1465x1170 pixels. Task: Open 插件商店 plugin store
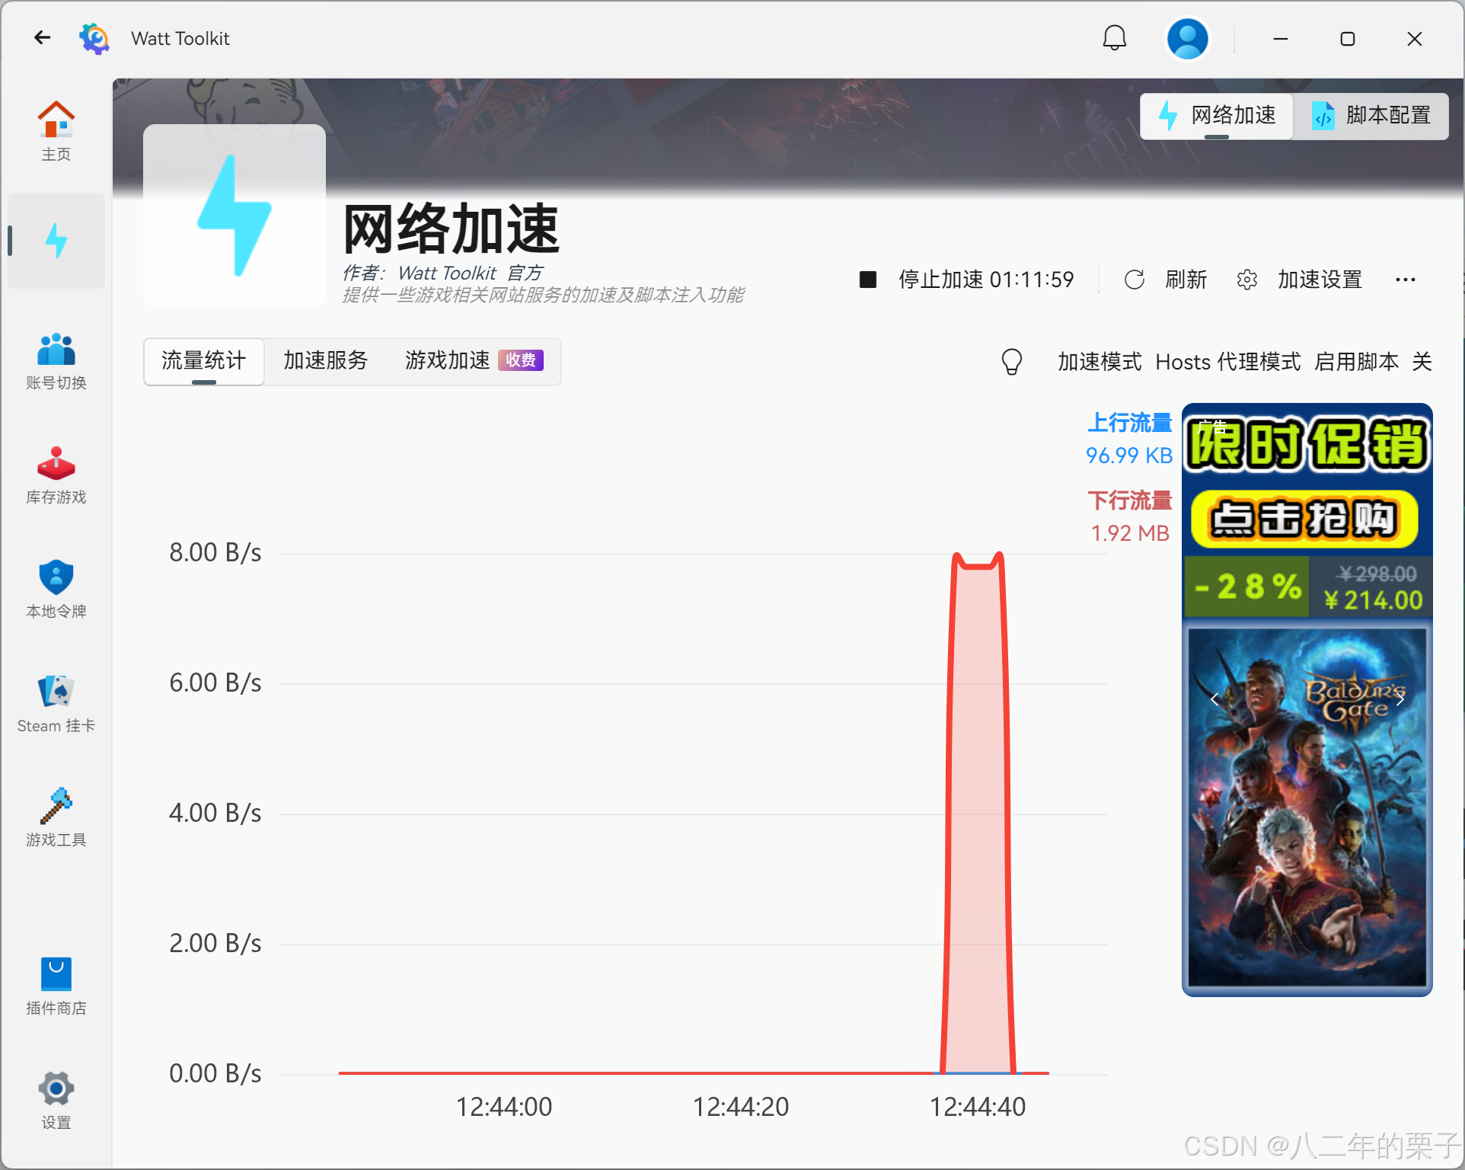coord(56,986)
